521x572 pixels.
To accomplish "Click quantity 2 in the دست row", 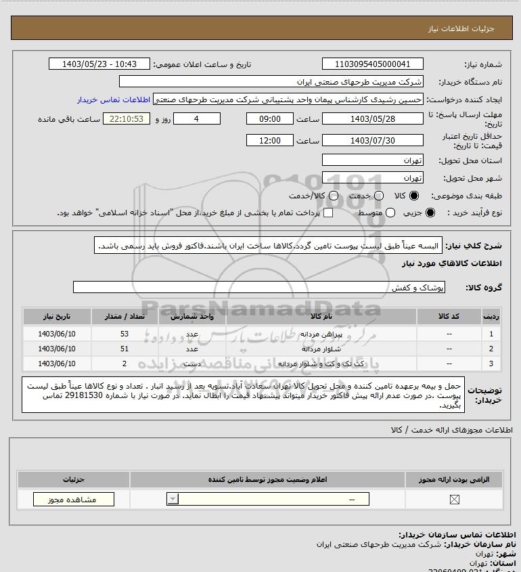I will click(124, 364).
